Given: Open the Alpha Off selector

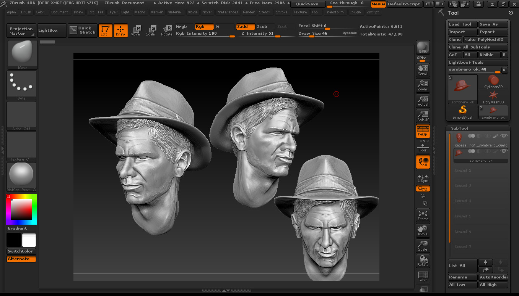Looking at the screenshot, I should [x=21, y=116].
